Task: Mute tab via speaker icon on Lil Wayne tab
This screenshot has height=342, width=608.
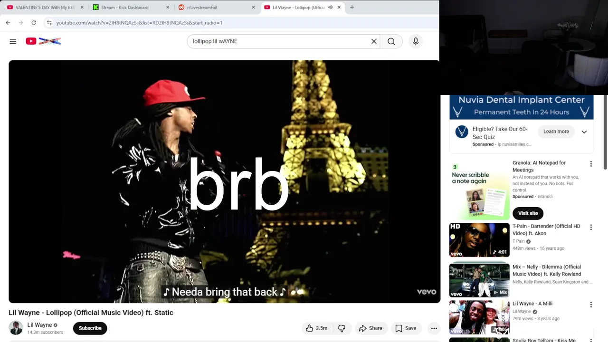Action: point(330,7)
